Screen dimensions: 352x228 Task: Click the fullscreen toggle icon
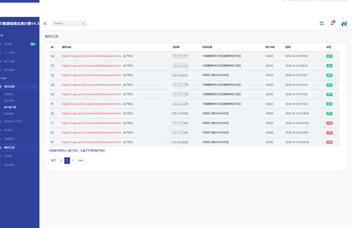(x=322, y=23)
